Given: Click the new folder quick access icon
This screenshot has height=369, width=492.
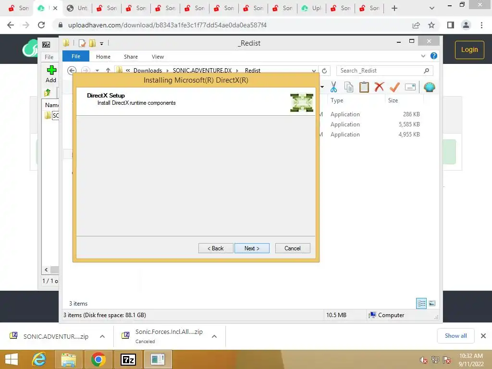Looking at the screenshot, I should click(93, 43).
